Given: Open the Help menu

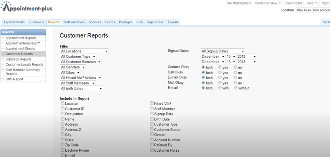Looking at the screenshot, I should (x=311, y=3).
